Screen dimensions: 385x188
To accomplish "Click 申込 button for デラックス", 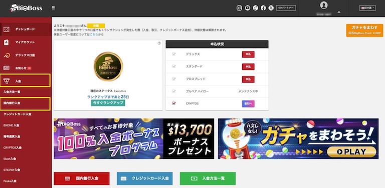I will pos(248,54).
